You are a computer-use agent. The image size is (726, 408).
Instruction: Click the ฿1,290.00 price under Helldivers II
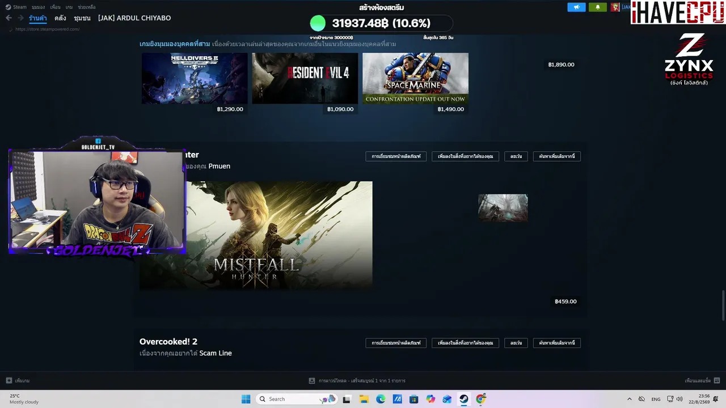(230, 109)
